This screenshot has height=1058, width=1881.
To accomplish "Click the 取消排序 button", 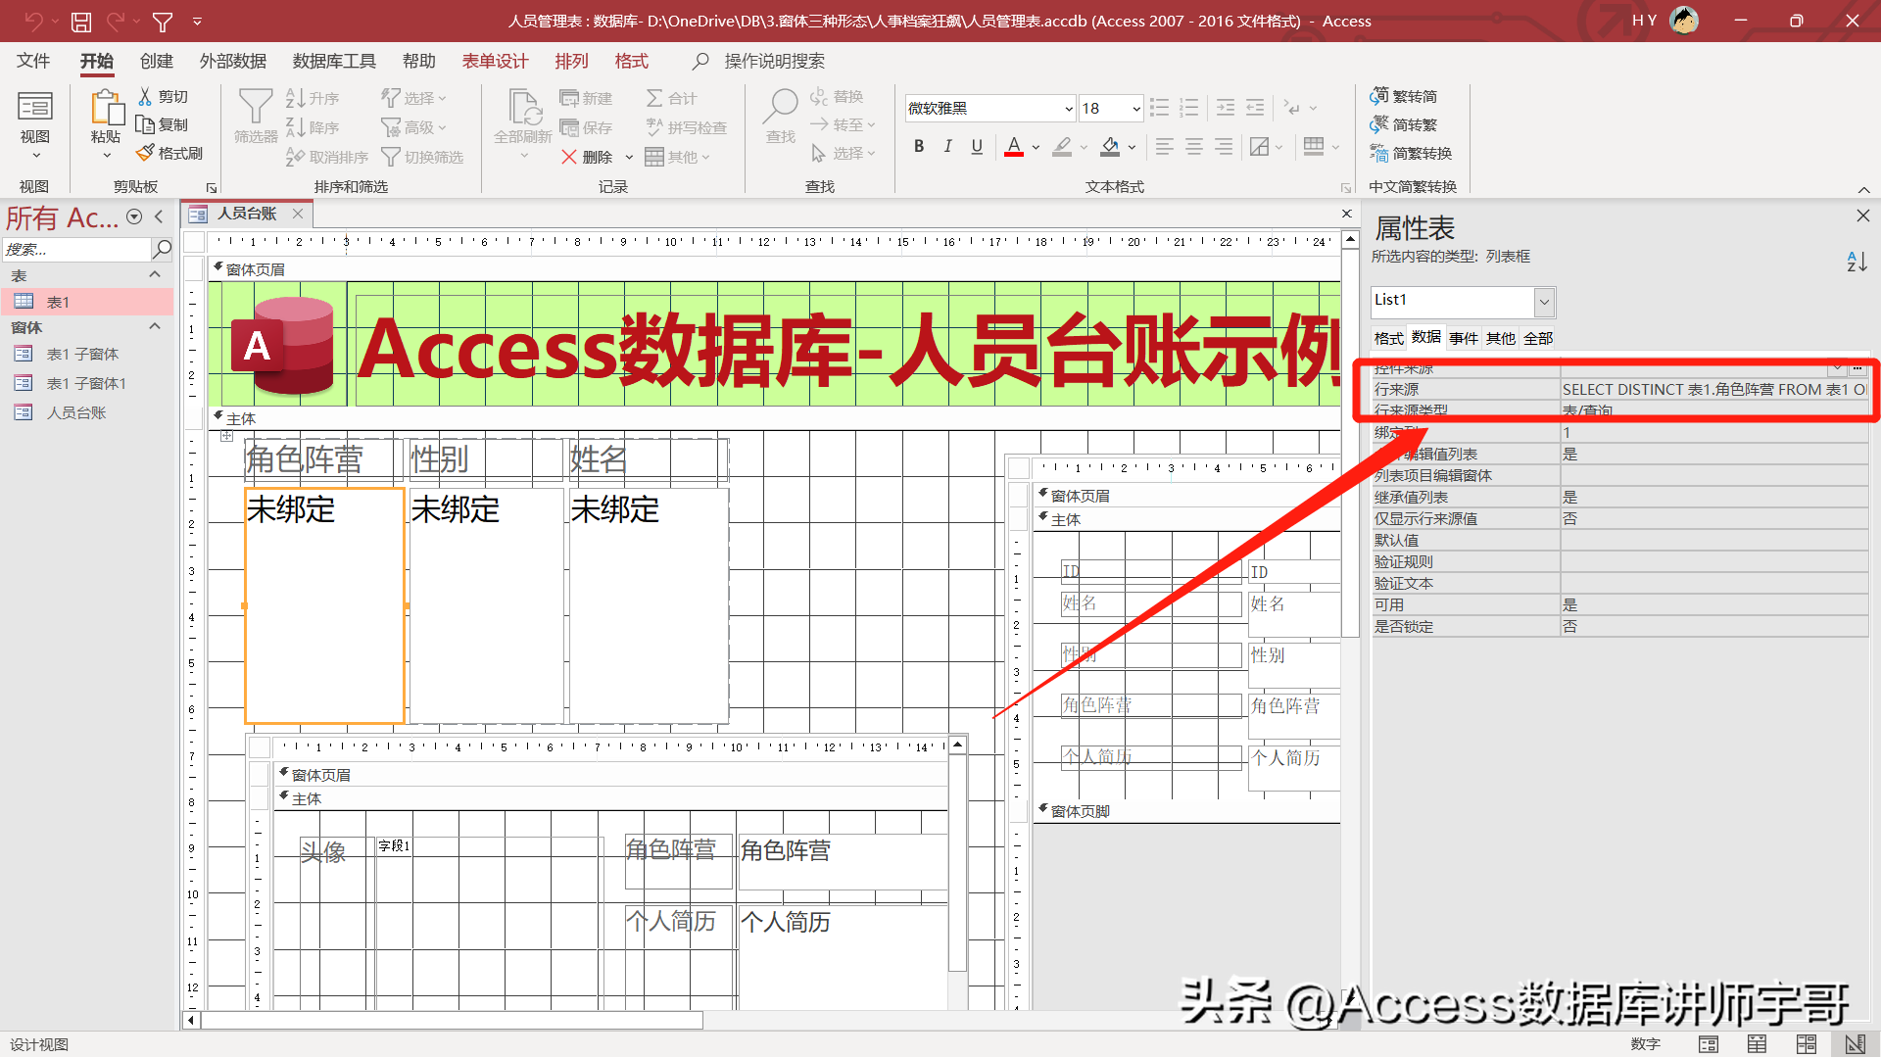I will tap(327, 157).
